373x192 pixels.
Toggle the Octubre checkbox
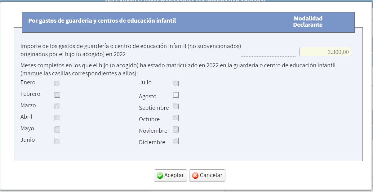click(176, 118)
